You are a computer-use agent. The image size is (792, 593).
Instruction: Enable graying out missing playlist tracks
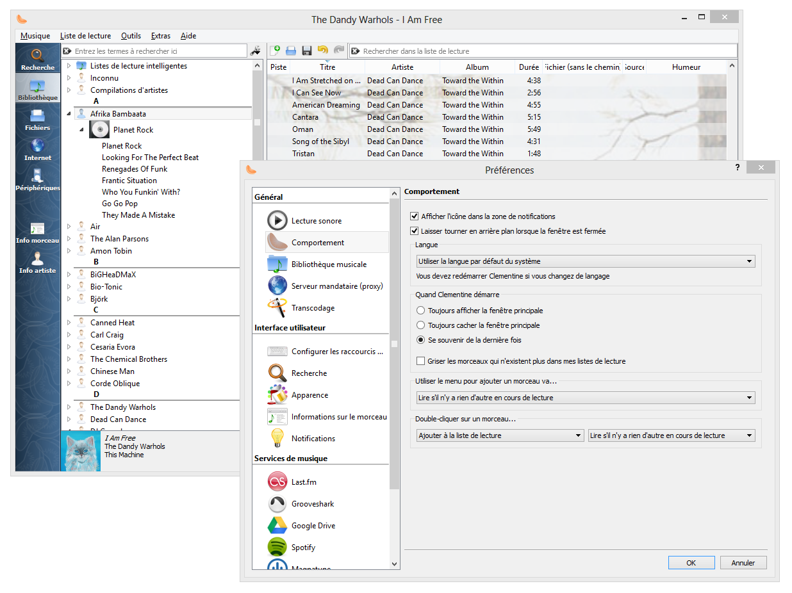(x=421, y=361)
